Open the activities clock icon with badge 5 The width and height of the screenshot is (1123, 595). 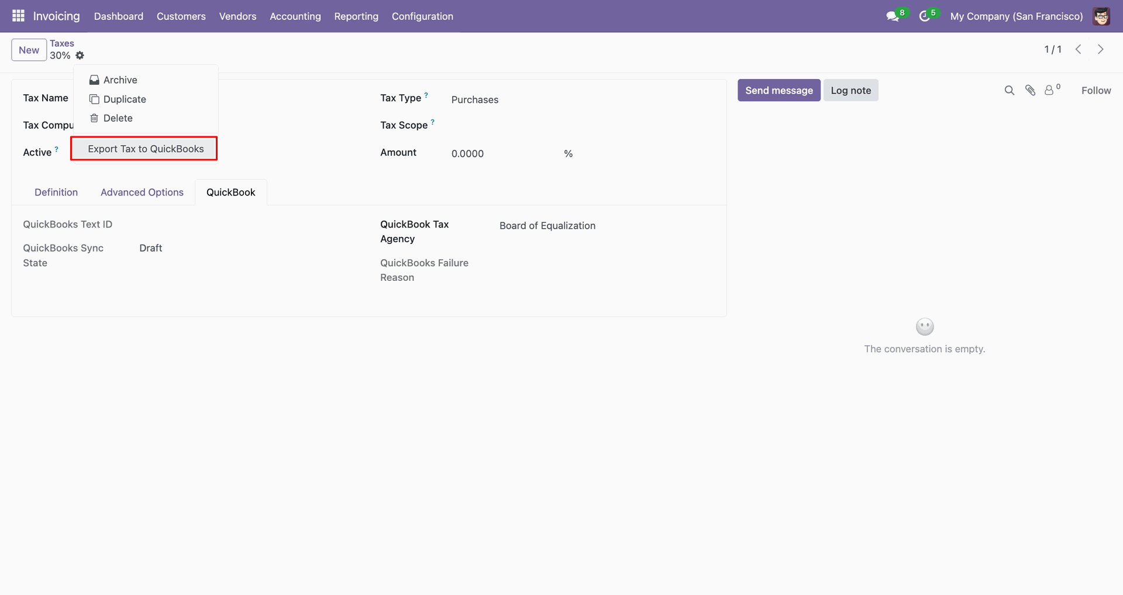pyautogui.click(x=925, y=16)
